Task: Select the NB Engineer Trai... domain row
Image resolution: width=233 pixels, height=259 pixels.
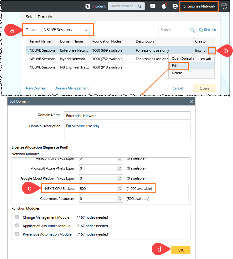Action: point(121,67)
